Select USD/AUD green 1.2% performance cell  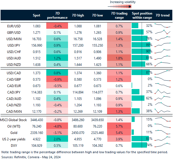pyautogui.click(x=58, y=57)
